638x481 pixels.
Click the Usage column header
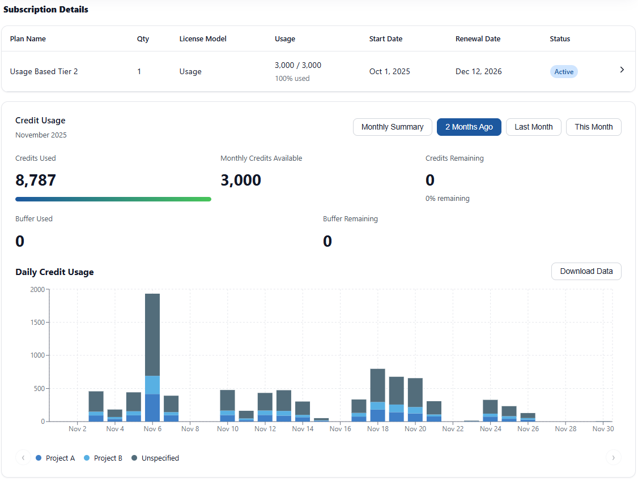(284, 39)
